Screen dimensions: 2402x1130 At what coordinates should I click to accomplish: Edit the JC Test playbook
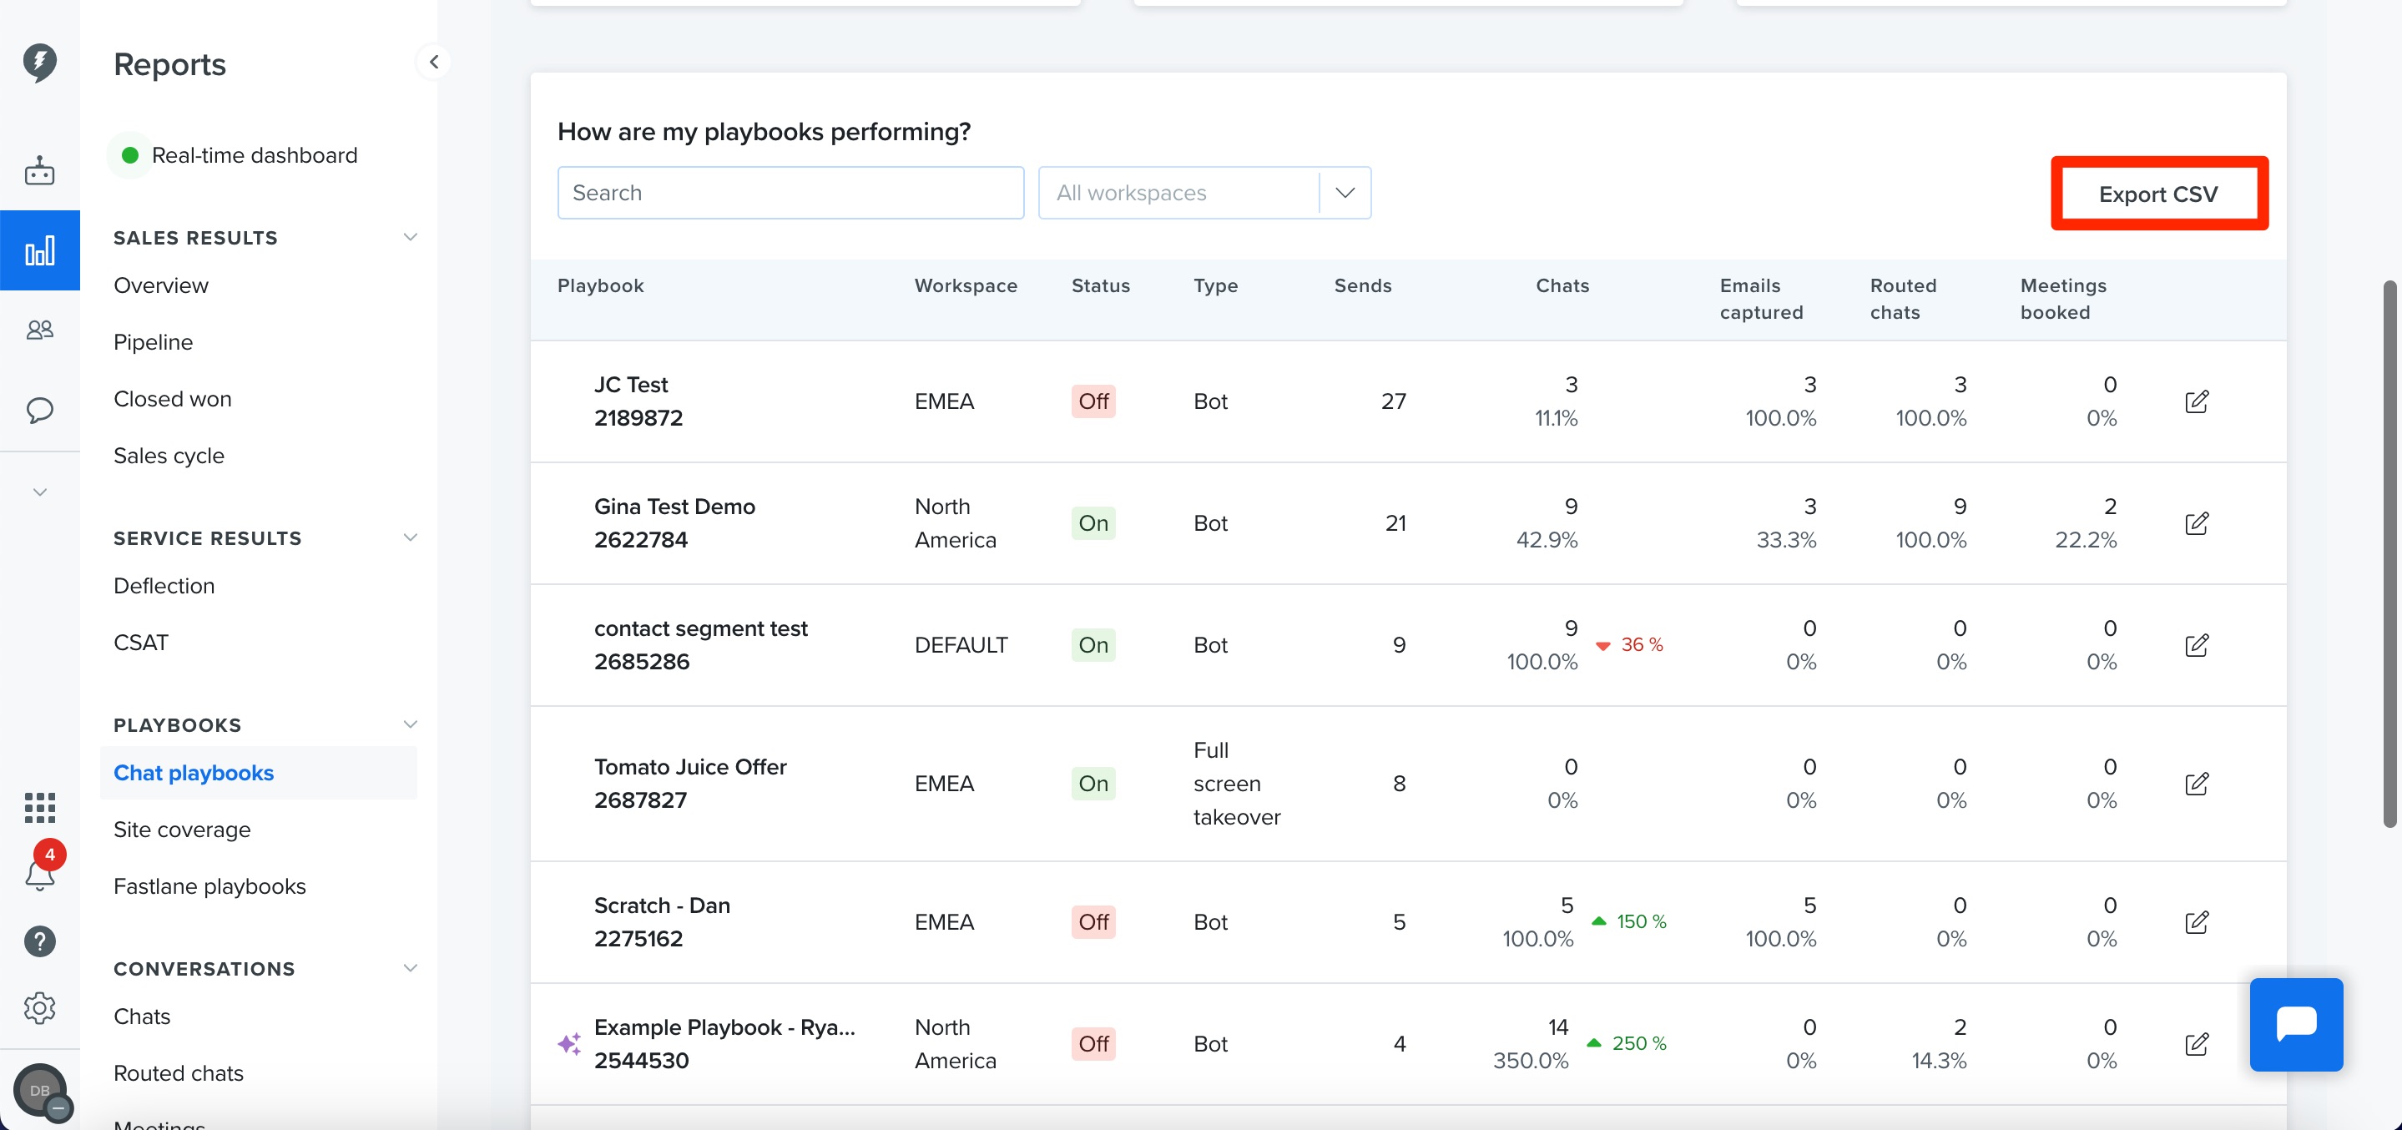(2196, 401)
